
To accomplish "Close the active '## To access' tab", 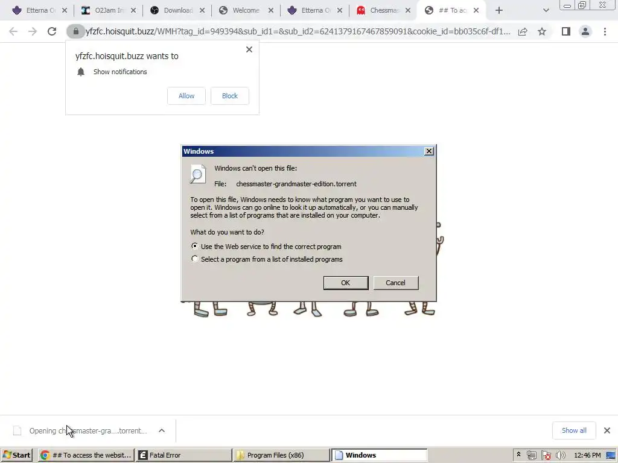I will (x=476, y=11).
